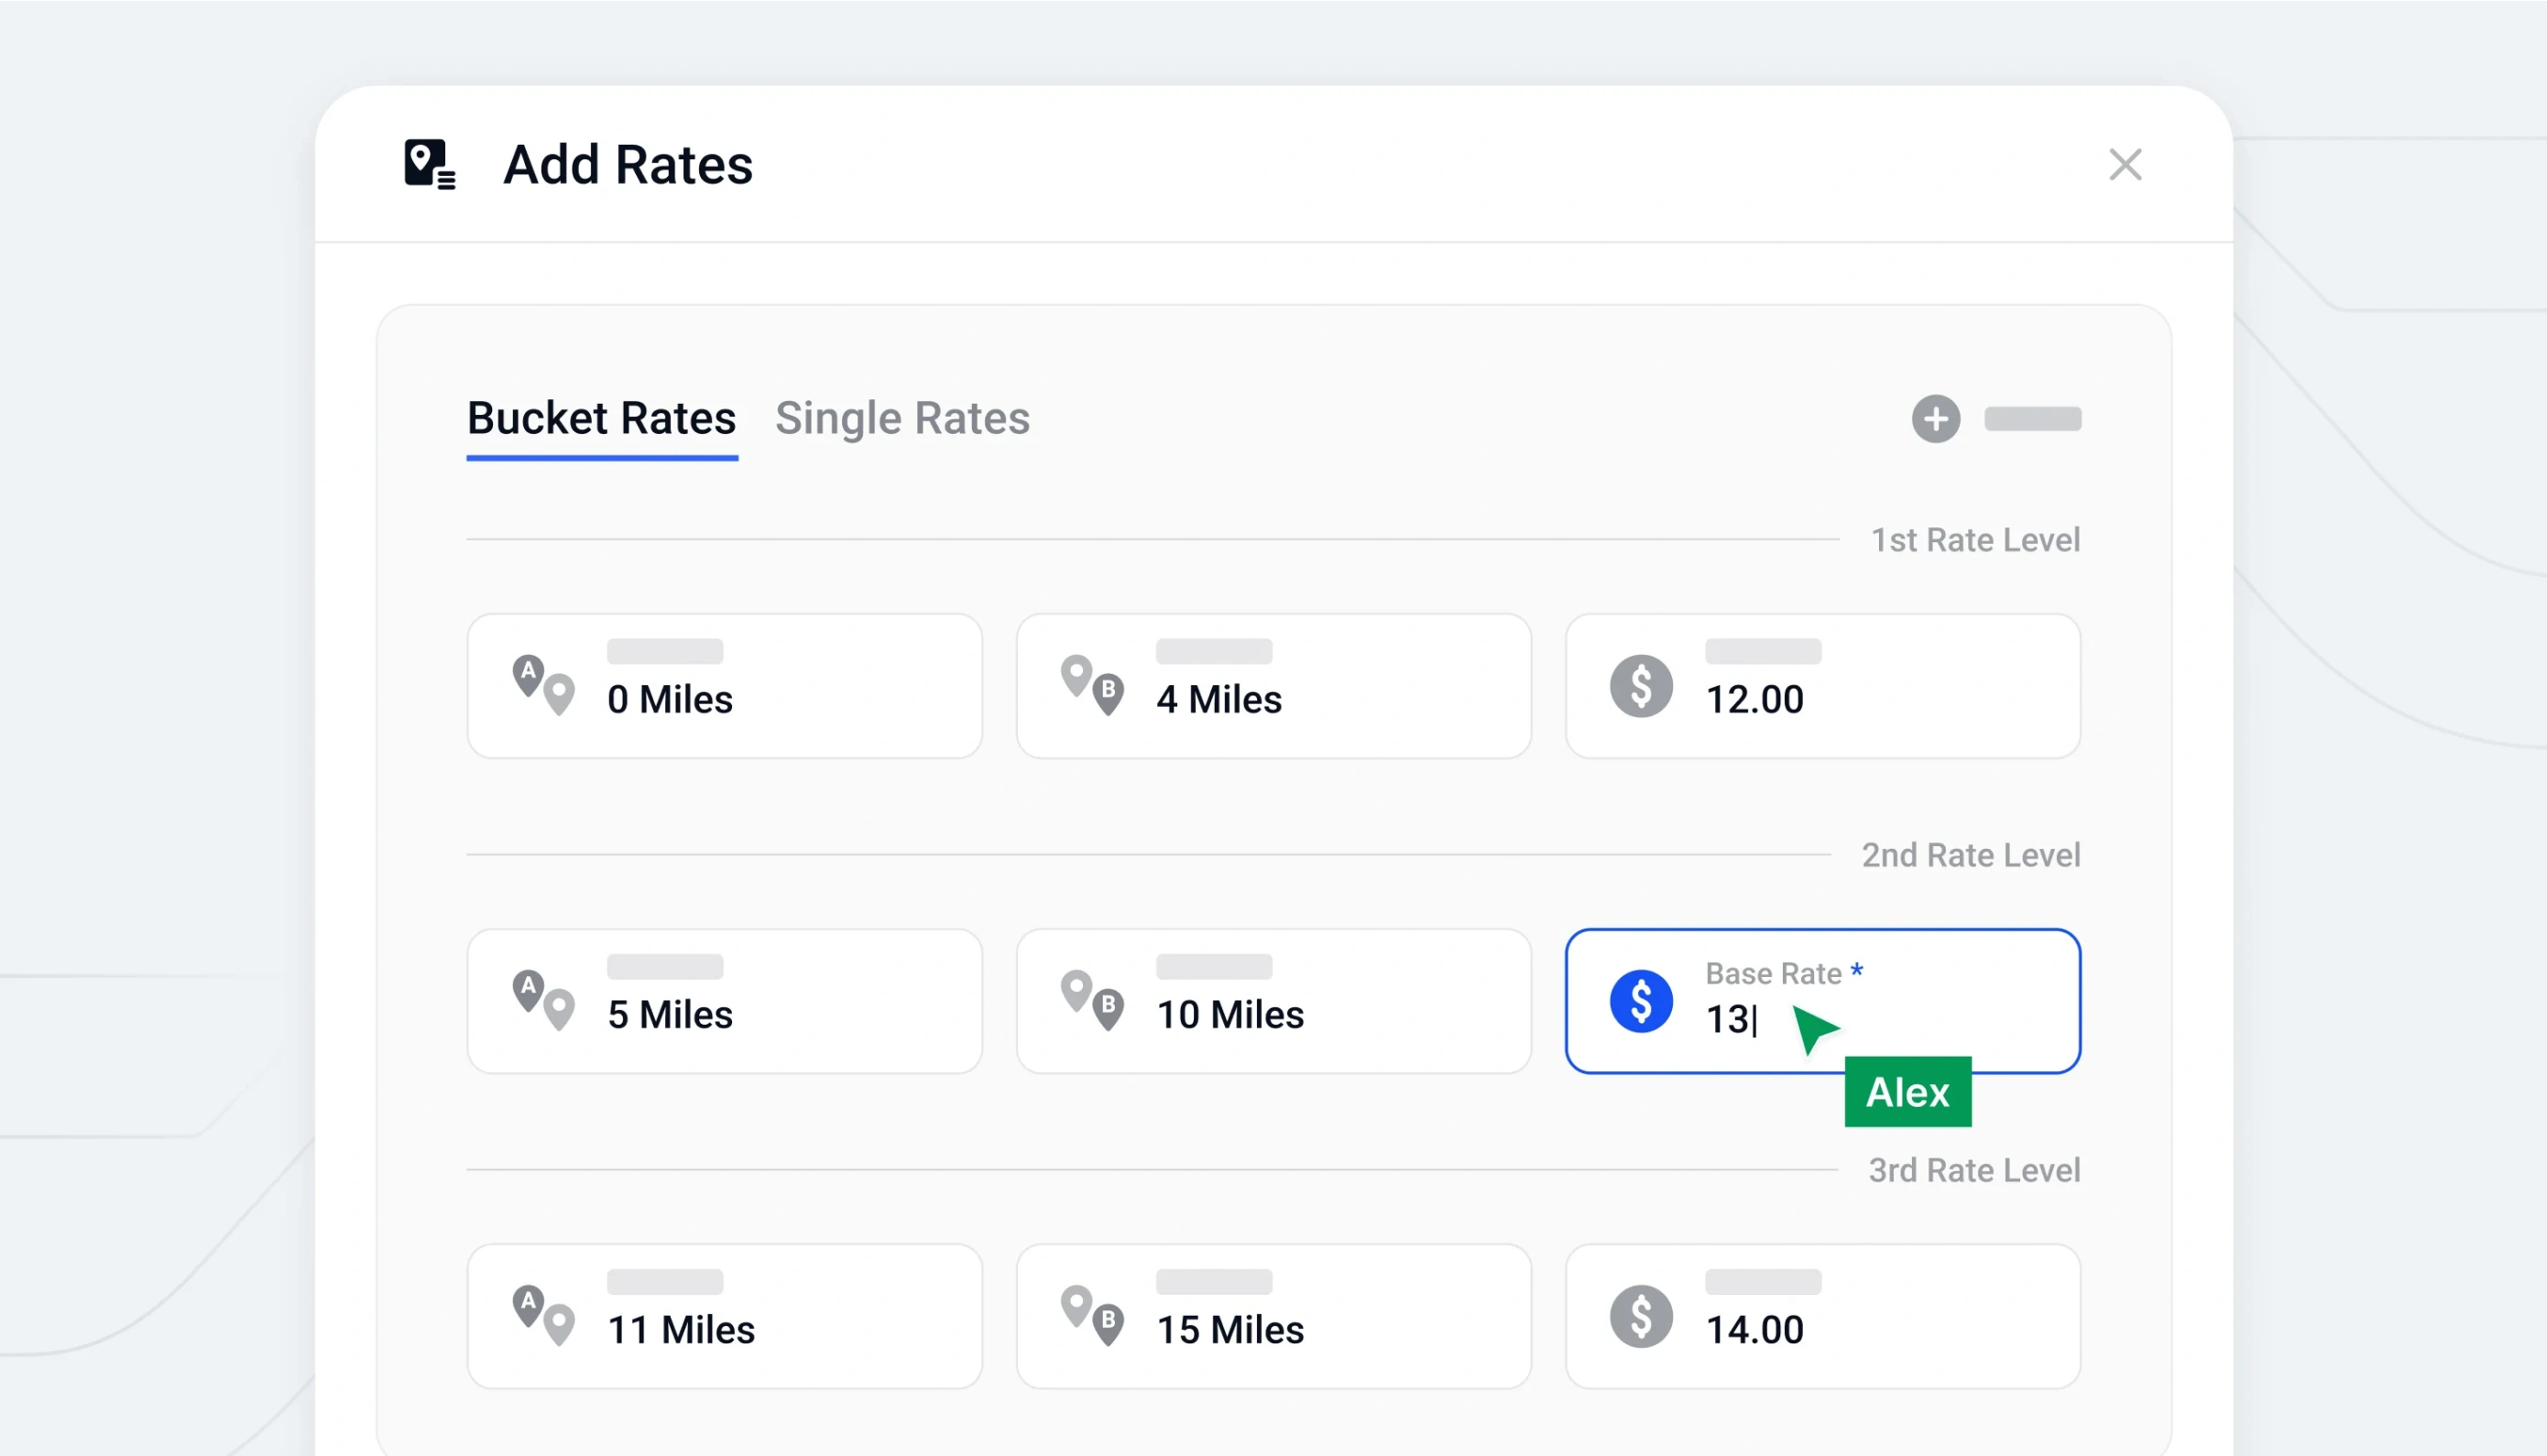Click the start pin icon beside 0 Miles
Image resolution: width=2547 pixels, height=1456 pixels.
(543, 685)
